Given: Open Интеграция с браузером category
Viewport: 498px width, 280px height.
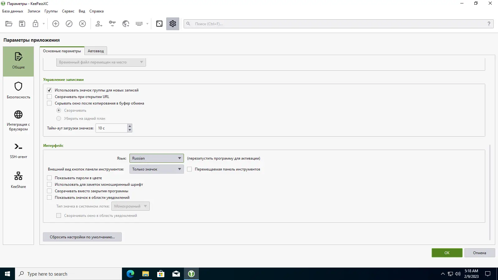Looking at the screenshot, I should 18,121.
